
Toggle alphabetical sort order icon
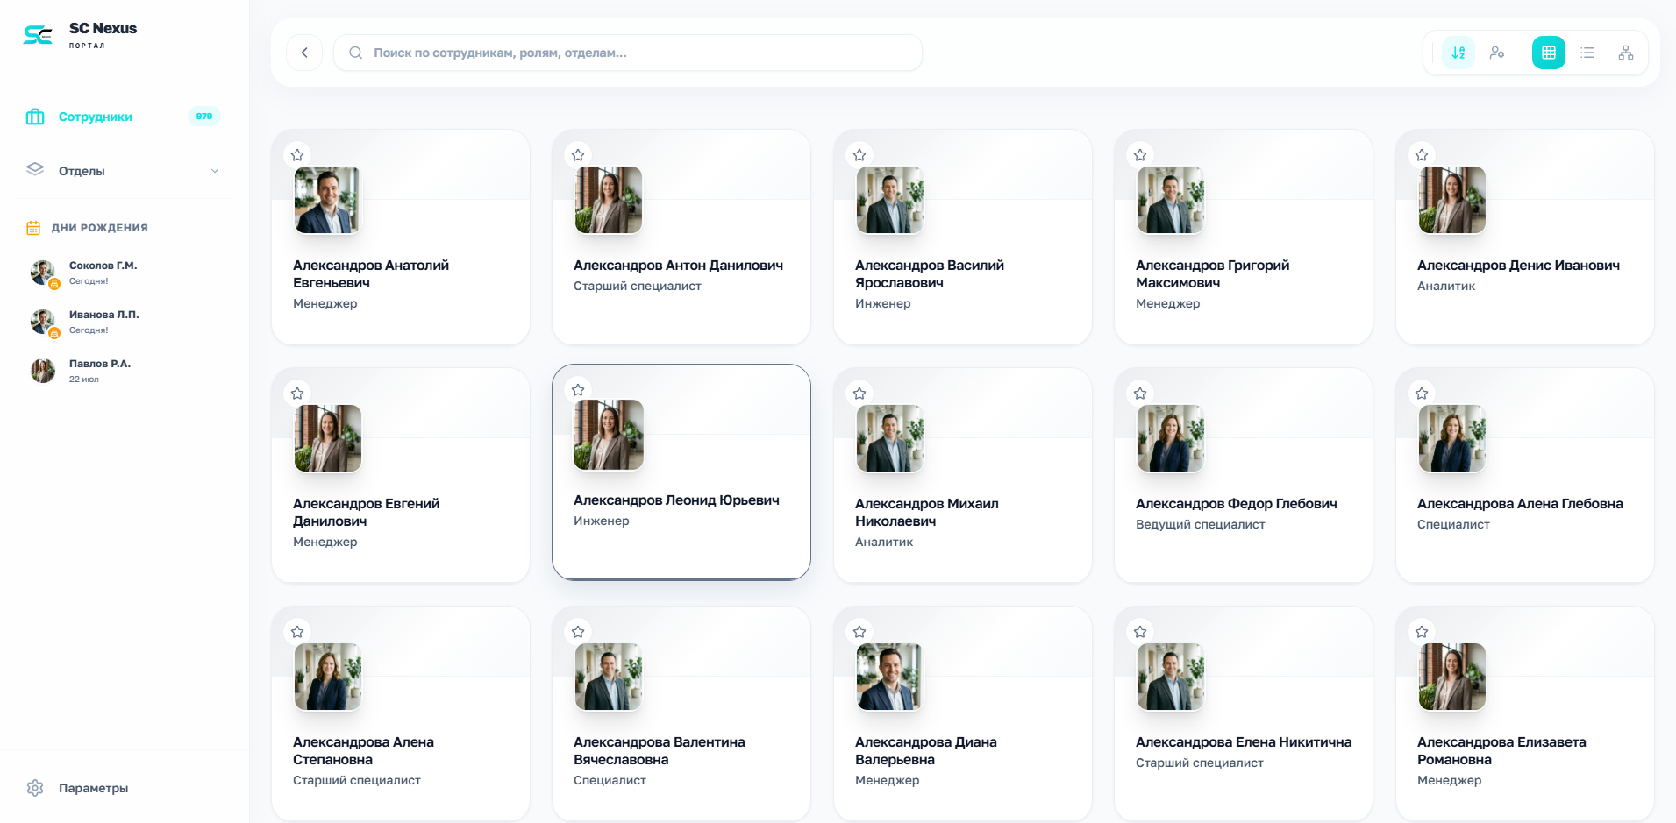coord(1458,53)
